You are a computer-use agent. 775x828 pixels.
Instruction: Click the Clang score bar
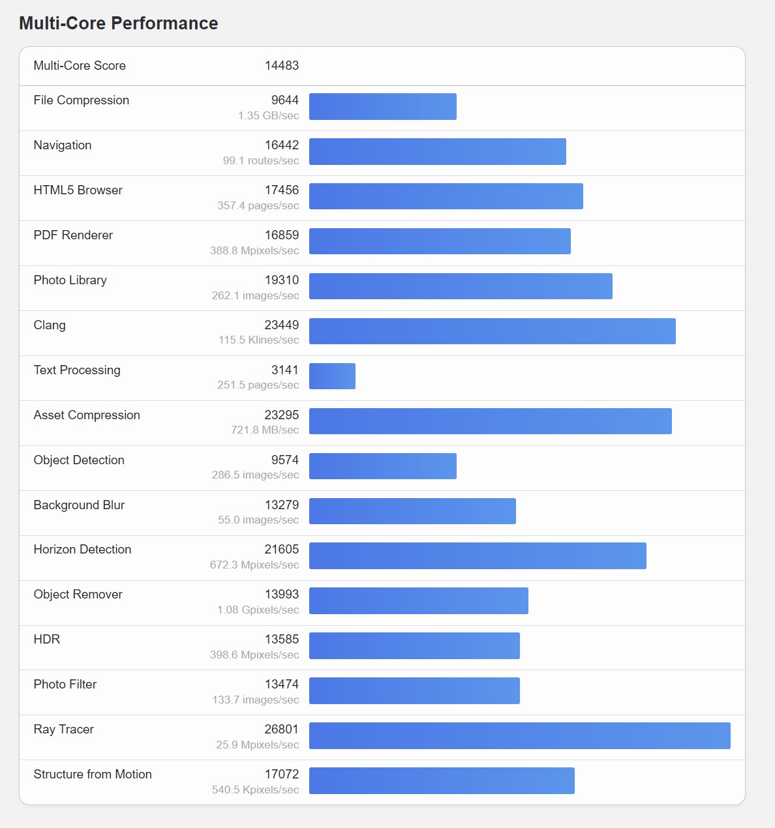[493, 331]
